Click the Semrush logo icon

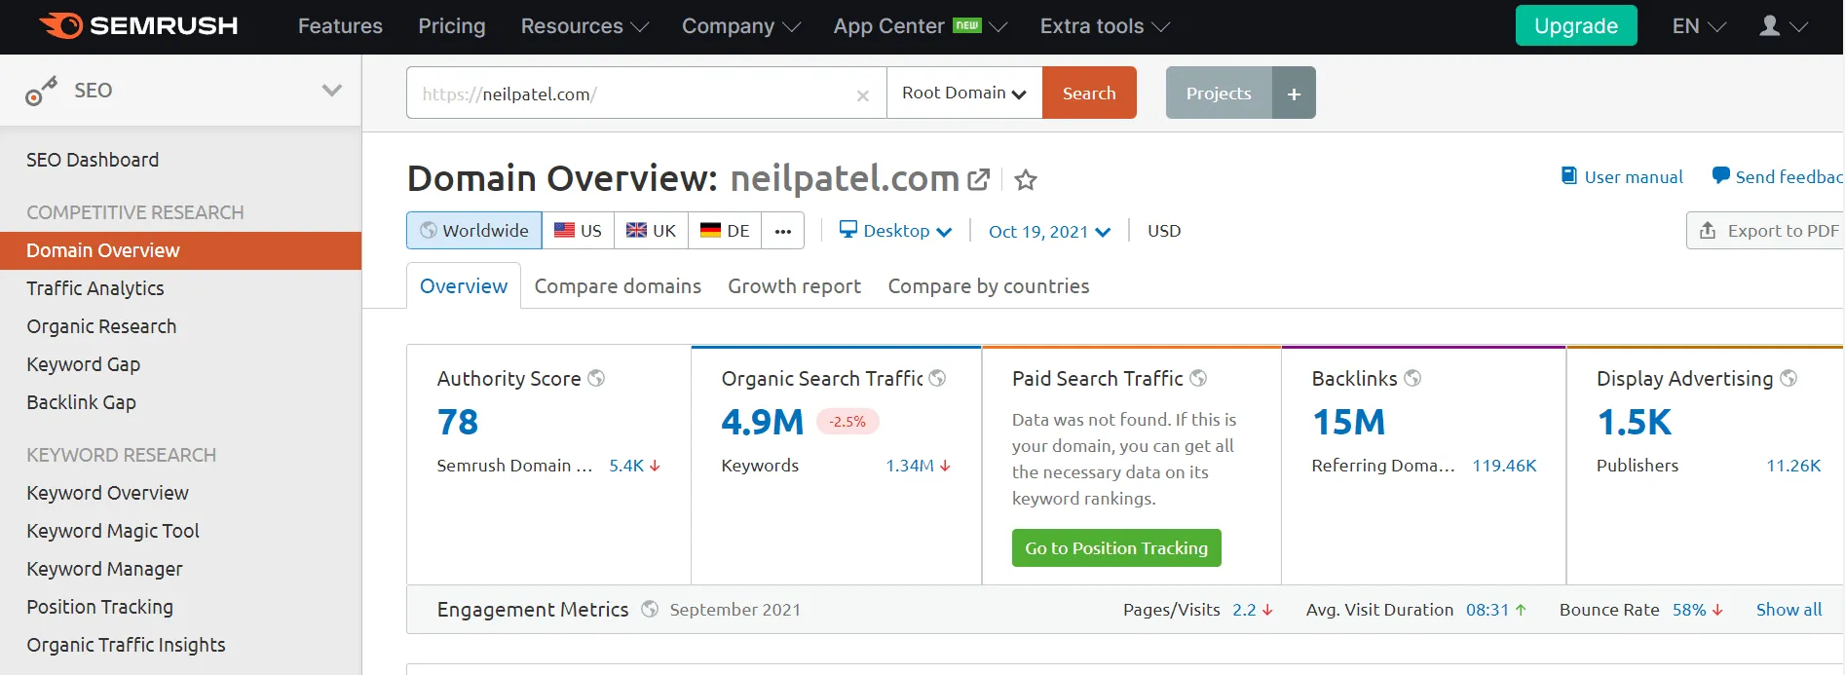tap(60, 25)
